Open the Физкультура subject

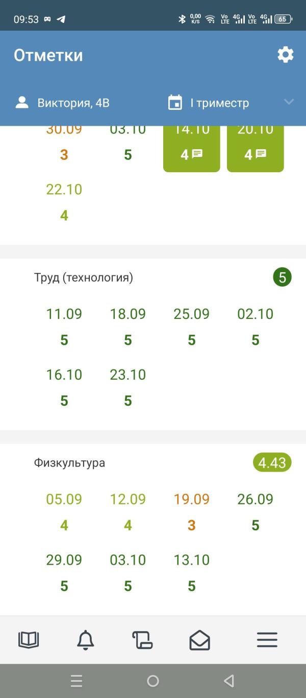(x=69, y=463)
